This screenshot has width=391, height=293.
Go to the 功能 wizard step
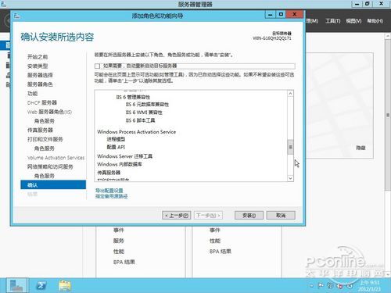32,93
